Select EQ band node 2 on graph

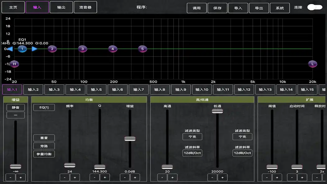pos(52,49)
